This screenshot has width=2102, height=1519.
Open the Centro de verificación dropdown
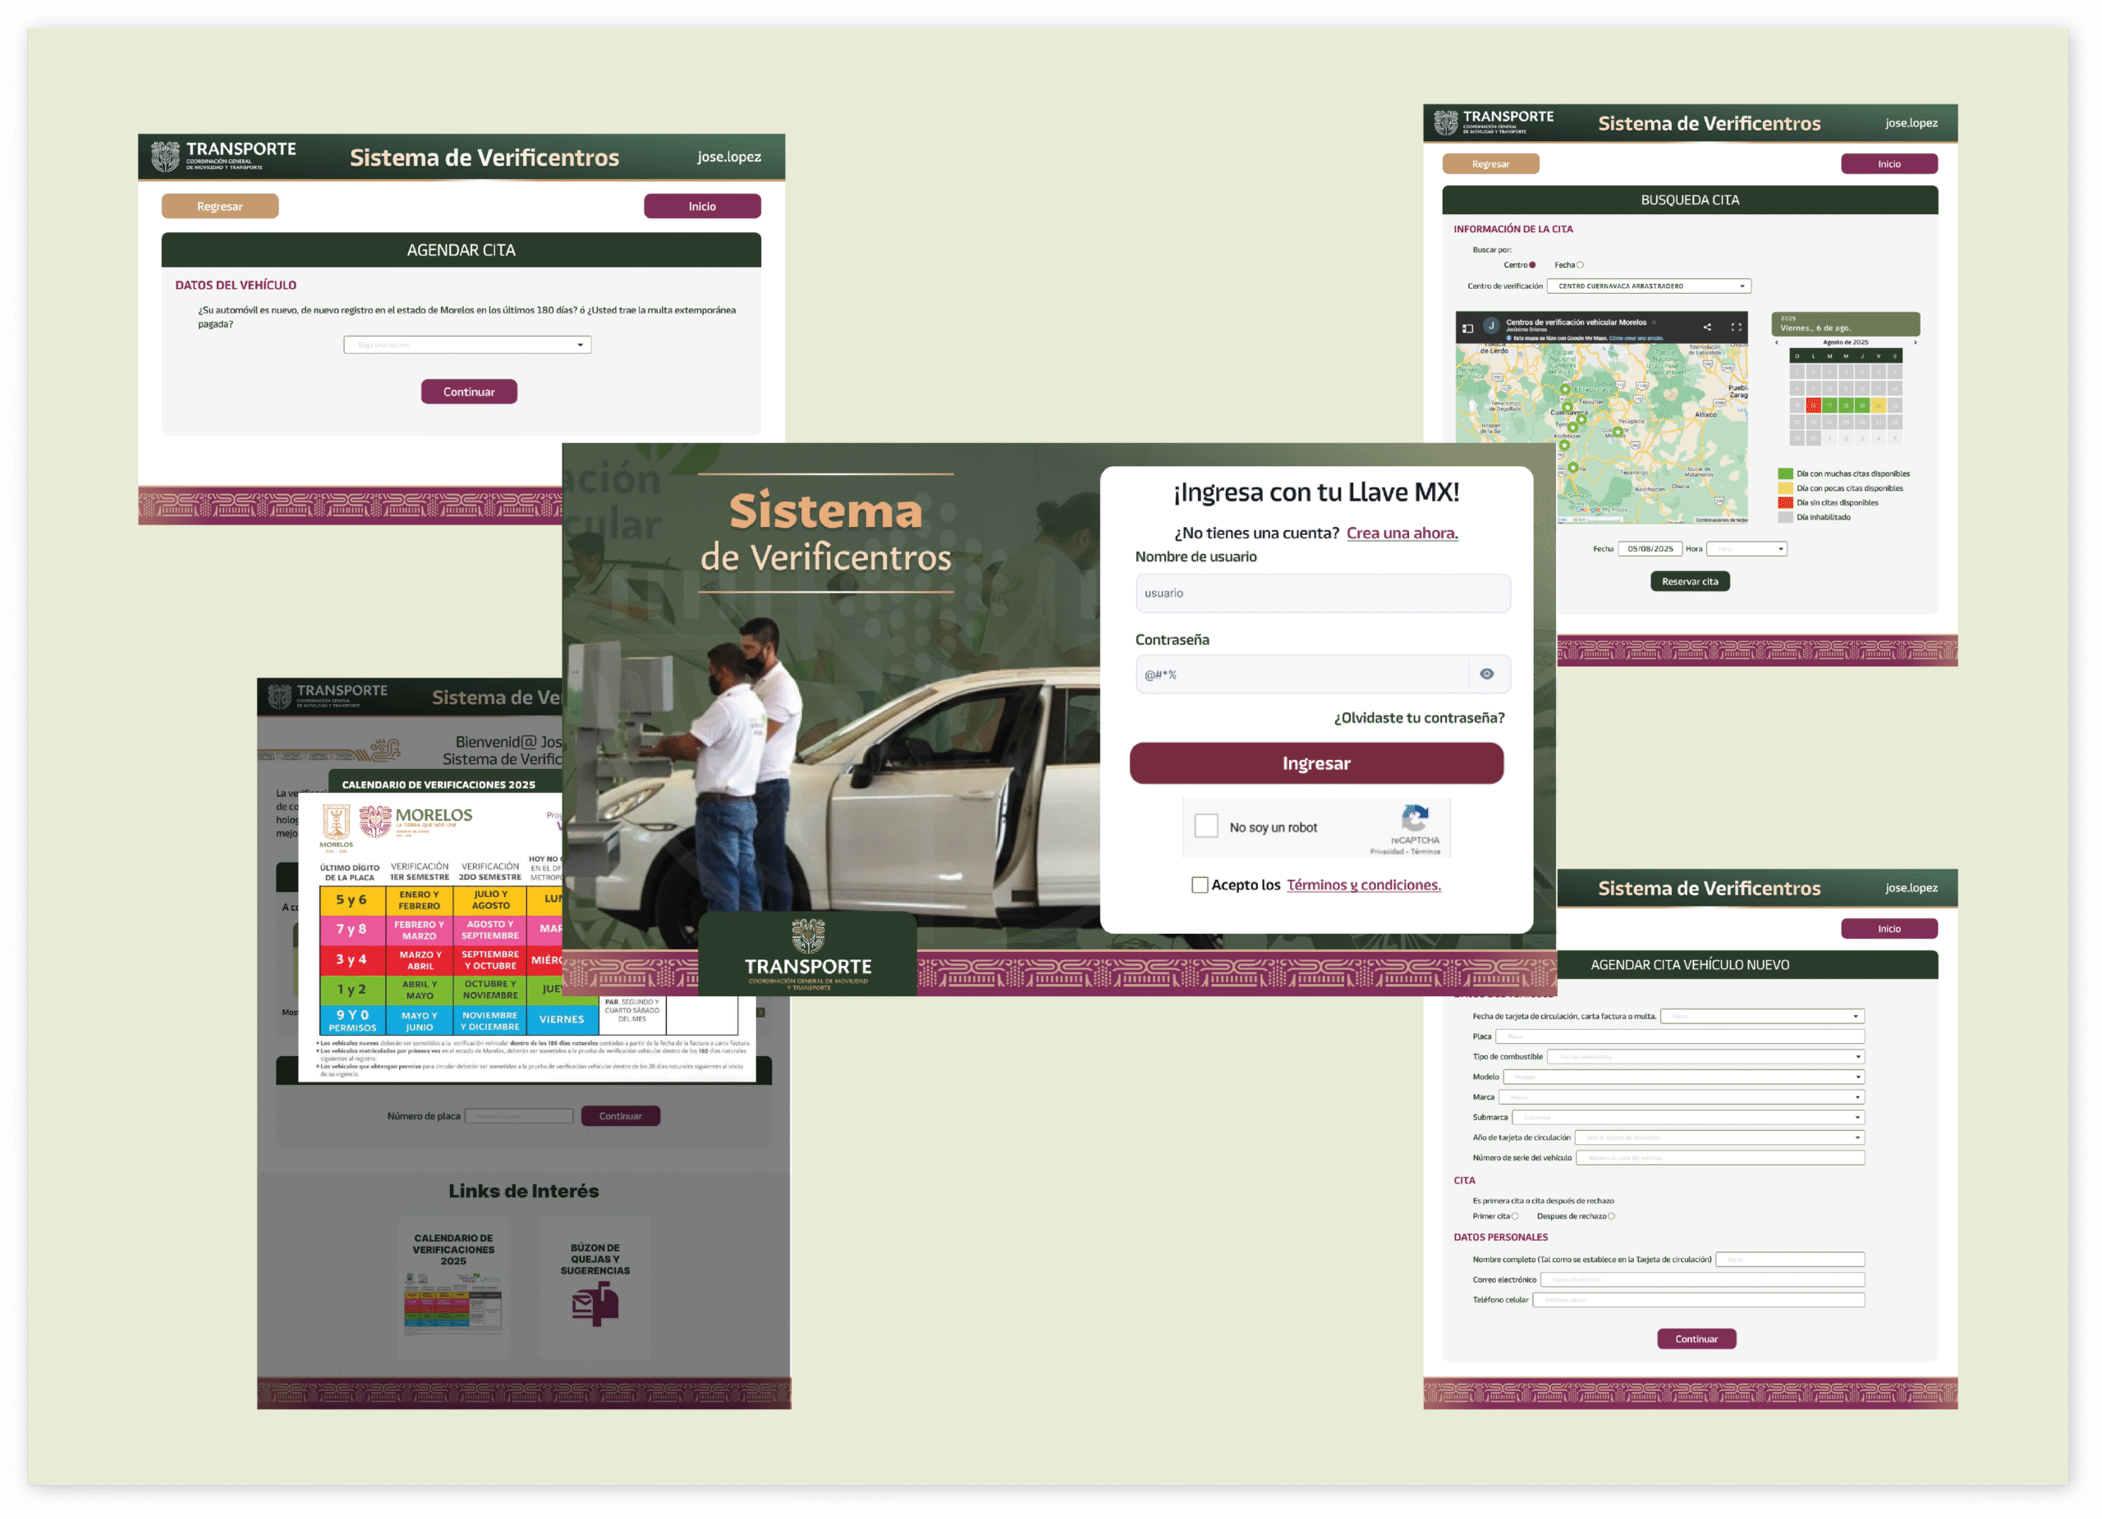tap(1649, 286)
